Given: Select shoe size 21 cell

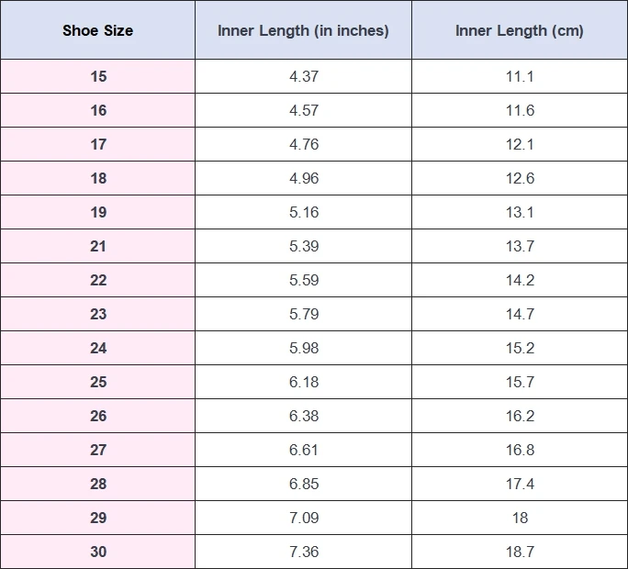Looking at the screenshot, I should (x=97, y=246).
